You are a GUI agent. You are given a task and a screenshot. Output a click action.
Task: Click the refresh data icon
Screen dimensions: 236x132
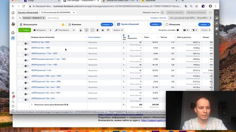(x=162, y=12)
